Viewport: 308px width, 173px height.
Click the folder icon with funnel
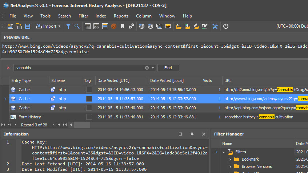[x=179, y=26]
